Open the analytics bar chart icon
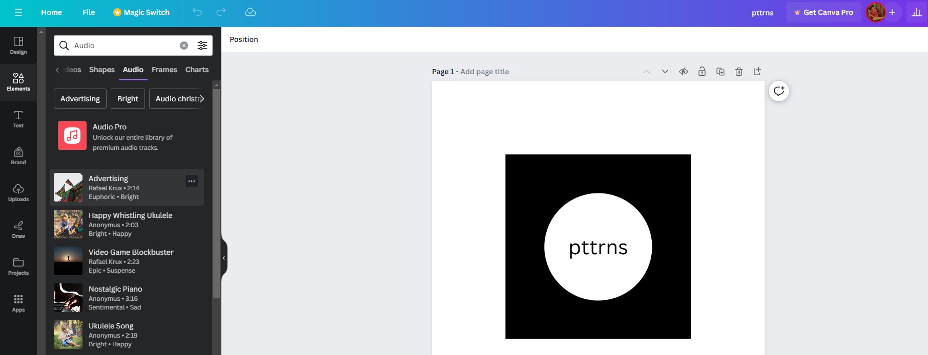 coord(917,12)
